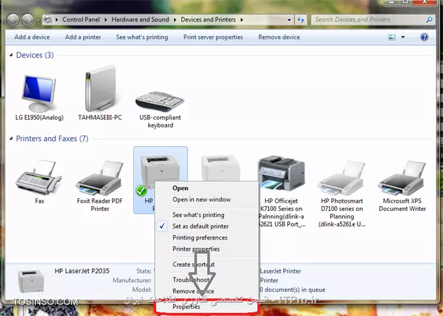443x316 pixels.
Task: Open the recent pages dropdown next to Forward
Action: (38, 20)
